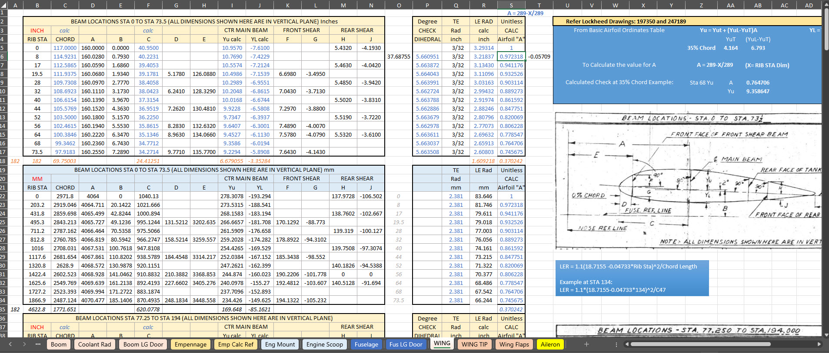Click the vertical scrollbar down arrow

(826, 335)
